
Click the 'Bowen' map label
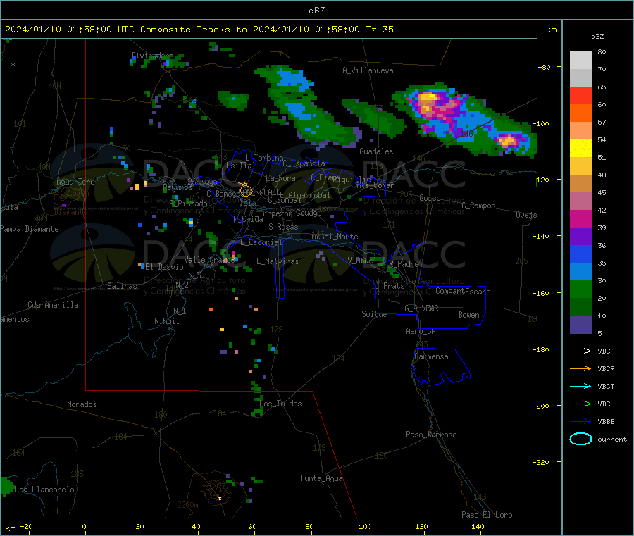click(x=468, y=314)
